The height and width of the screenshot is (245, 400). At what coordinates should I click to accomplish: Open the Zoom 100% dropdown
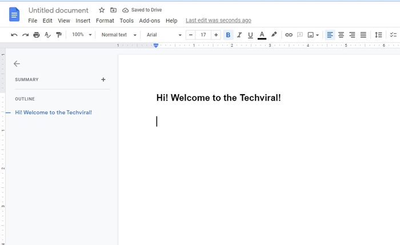82,35
